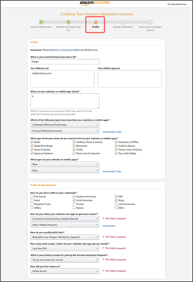The height and width of the screenshot is (282, 193).
Task: Open Contextual Advertising income dropdown
Action: (x=65, y=219)
